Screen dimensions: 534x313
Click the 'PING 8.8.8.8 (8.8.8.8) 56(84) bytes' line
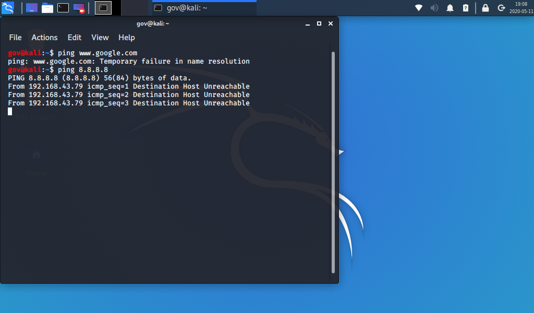point(100,78)
